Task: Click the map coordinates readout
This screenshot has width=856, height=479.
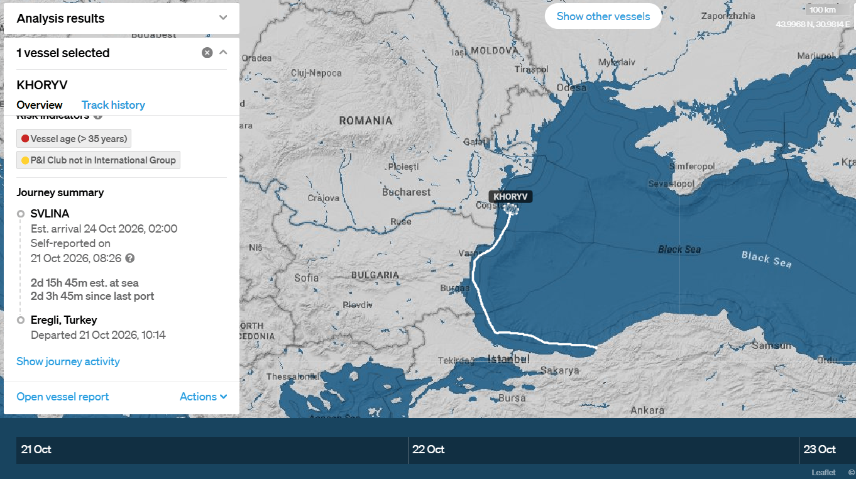Action: click(813, 24)
